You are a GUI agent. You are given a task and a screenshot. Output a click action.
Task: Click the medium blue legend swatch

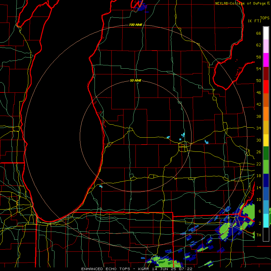click(x=266, y=194)
